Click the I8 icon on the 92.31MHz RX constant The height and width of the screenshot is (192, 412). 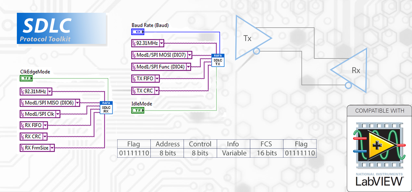click(22, 91)
